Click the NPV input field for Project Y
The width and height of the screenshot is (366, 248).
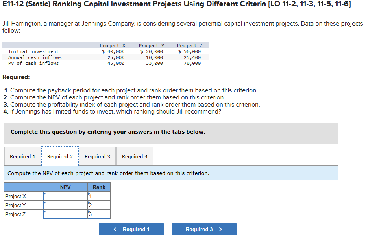click(66, 205)
